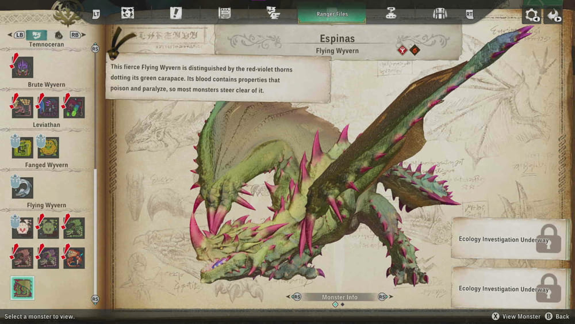
Task: Choose the yellow Leviathan monster icon
Action: point(48,147)
